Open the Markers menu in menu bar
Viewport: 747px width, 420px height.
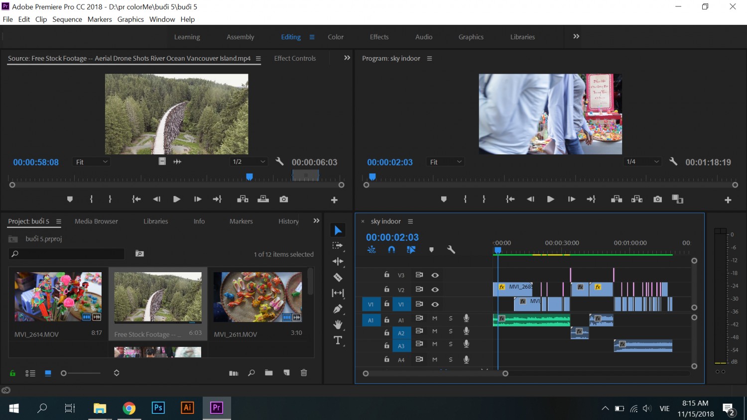click(x=100, y=19)
